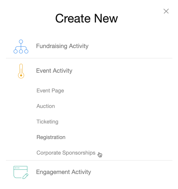Click the orange thermometer Event Activity icon
Screen dimensions: 178x189
(x=21, y=71)
